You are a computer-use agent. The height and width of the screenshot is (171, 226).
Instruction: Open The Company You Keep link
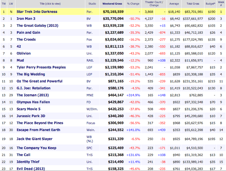[37, 148]
